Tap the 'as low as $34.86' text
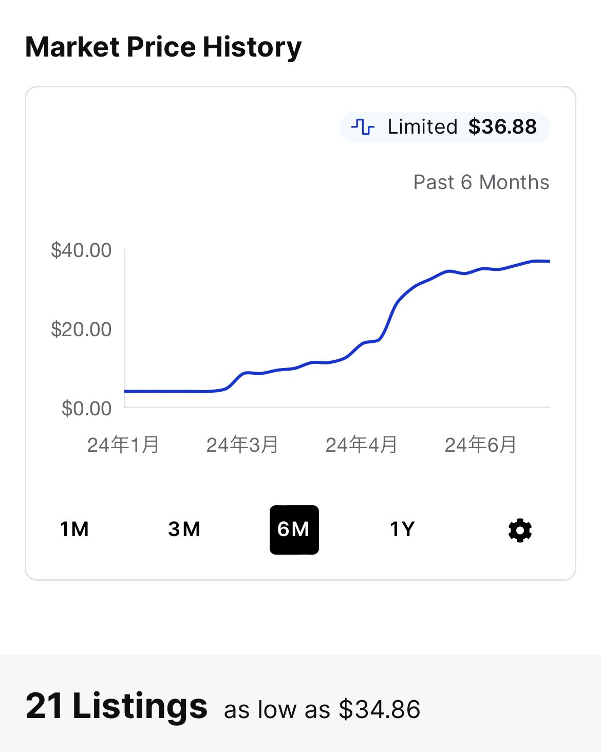The width and height of the screenshot is (601, 752). [322, 710]
